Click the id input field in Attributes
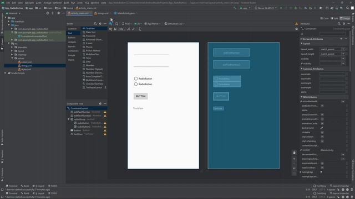 pos(332,34)
